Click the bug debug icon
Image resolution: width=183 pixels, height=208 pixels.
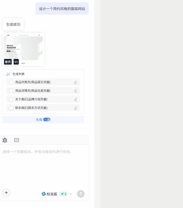click(5, 140)
